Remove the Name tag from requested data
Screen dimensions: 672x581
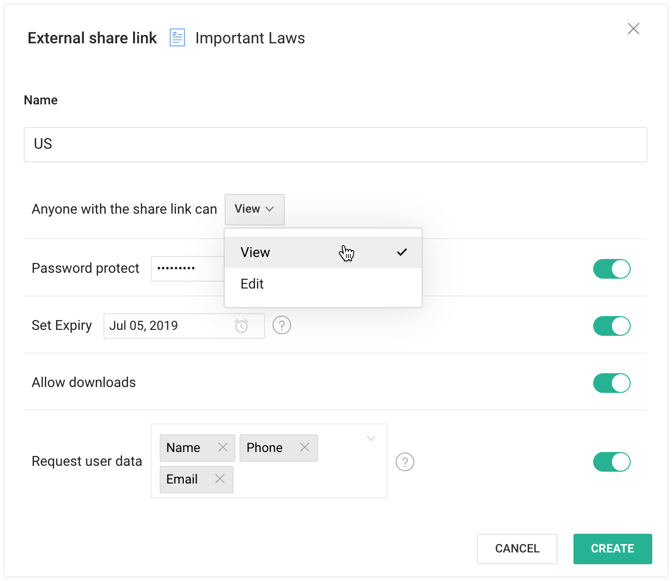click(223, 448)
